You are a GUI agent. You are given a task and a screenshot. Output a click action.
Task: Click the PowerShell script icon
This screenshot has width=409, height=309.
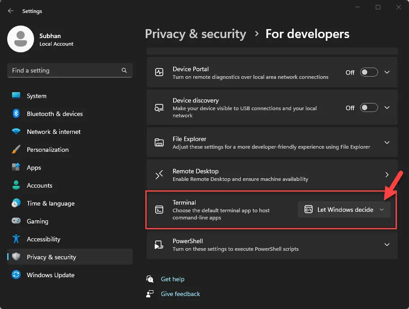159,245
